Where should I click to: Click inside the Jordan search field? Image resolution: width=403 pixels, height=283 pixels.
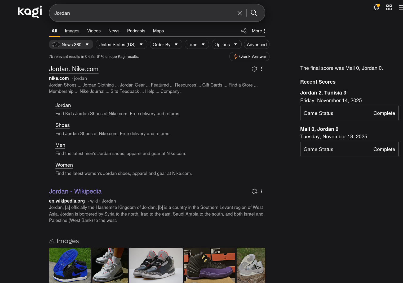(x=143, y=13)
